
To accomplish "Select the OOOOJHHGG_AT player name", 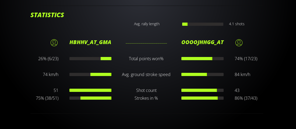I will pos(202,42).
